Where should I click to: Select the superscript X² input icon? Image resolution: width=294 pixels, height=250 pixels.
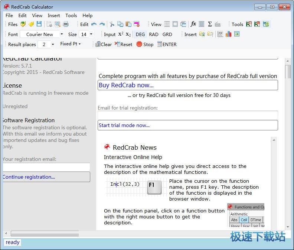(x=121, y=34)
